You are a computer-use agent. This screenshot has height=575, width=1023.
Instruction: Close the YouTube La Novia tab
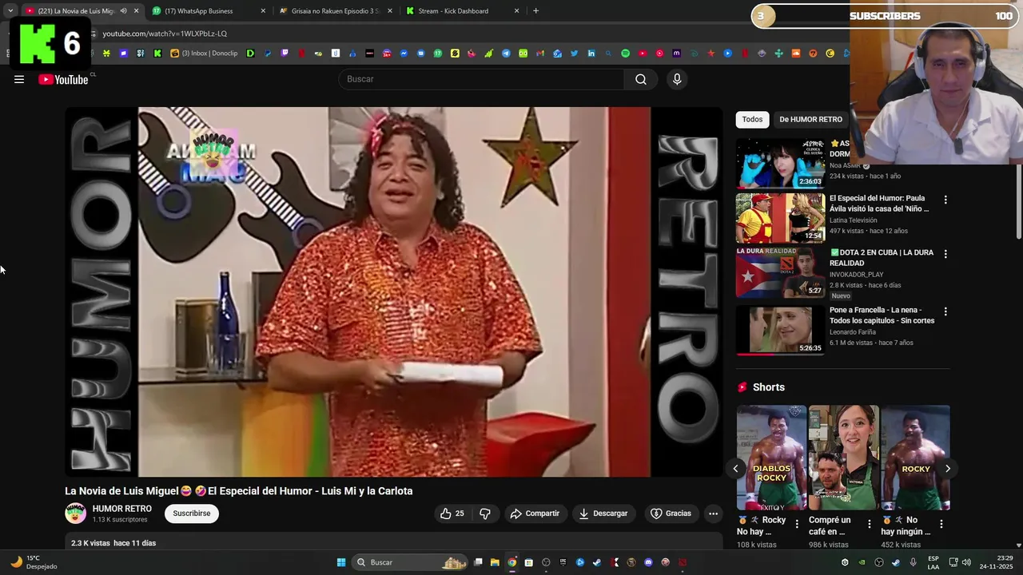tap(136, 11)
